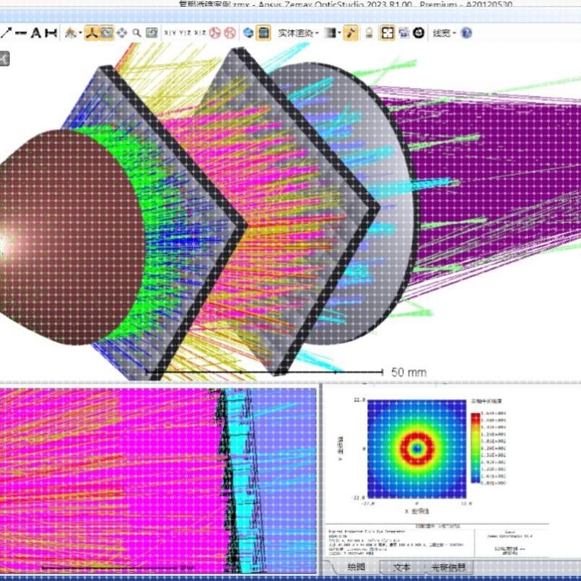Switch to the X|Y plane view
The height and width of the screenshot is (581, 581).
(x=170, y=33)
